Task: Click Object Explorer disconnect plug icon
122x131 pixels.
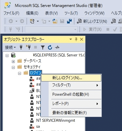Action: [x=28, y=47]
